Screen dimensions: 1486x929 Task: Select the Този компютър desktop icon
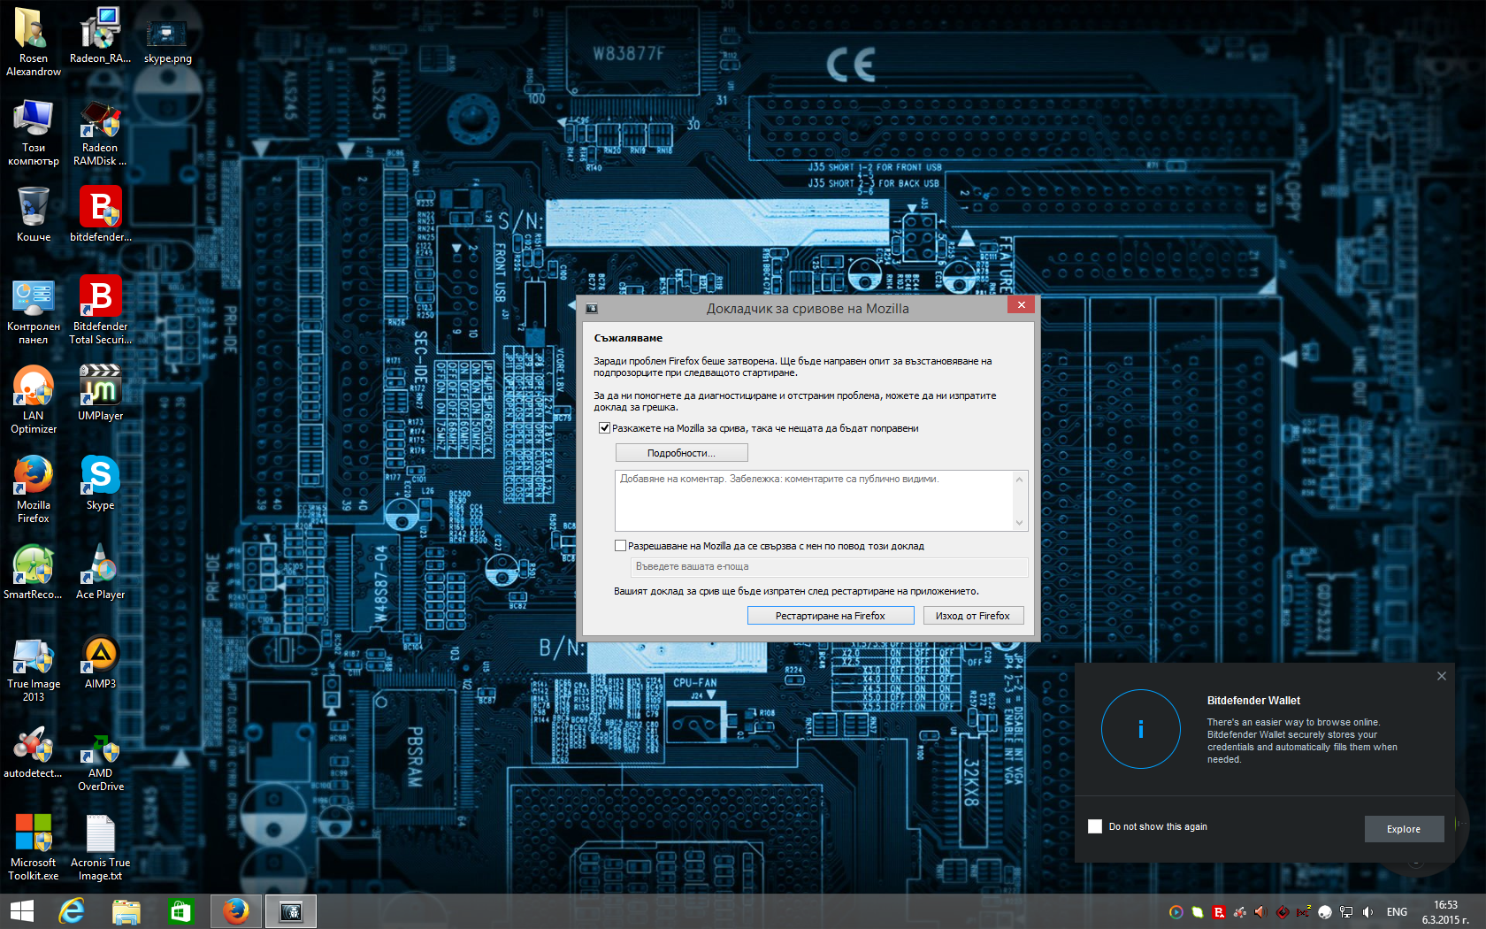point(34,132)
